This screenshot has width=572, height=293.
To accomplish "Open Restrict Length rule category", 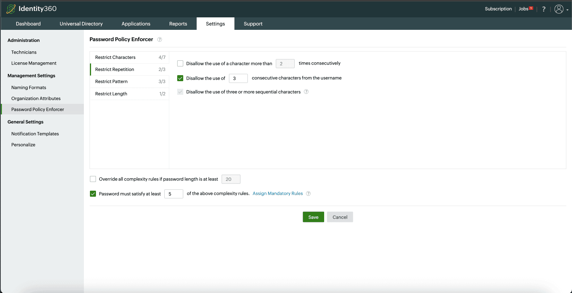I will [x=129, y=94].
